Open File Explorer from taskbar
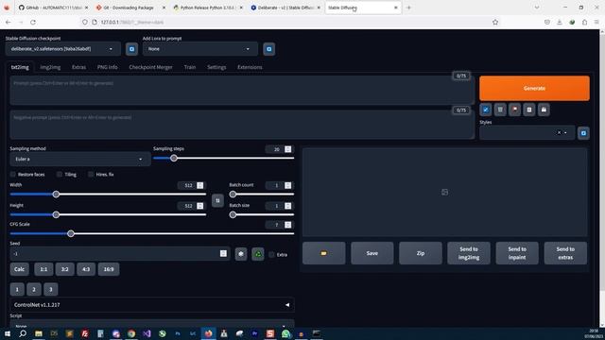Viewport: 605px width, 340px height. [38, 333]
